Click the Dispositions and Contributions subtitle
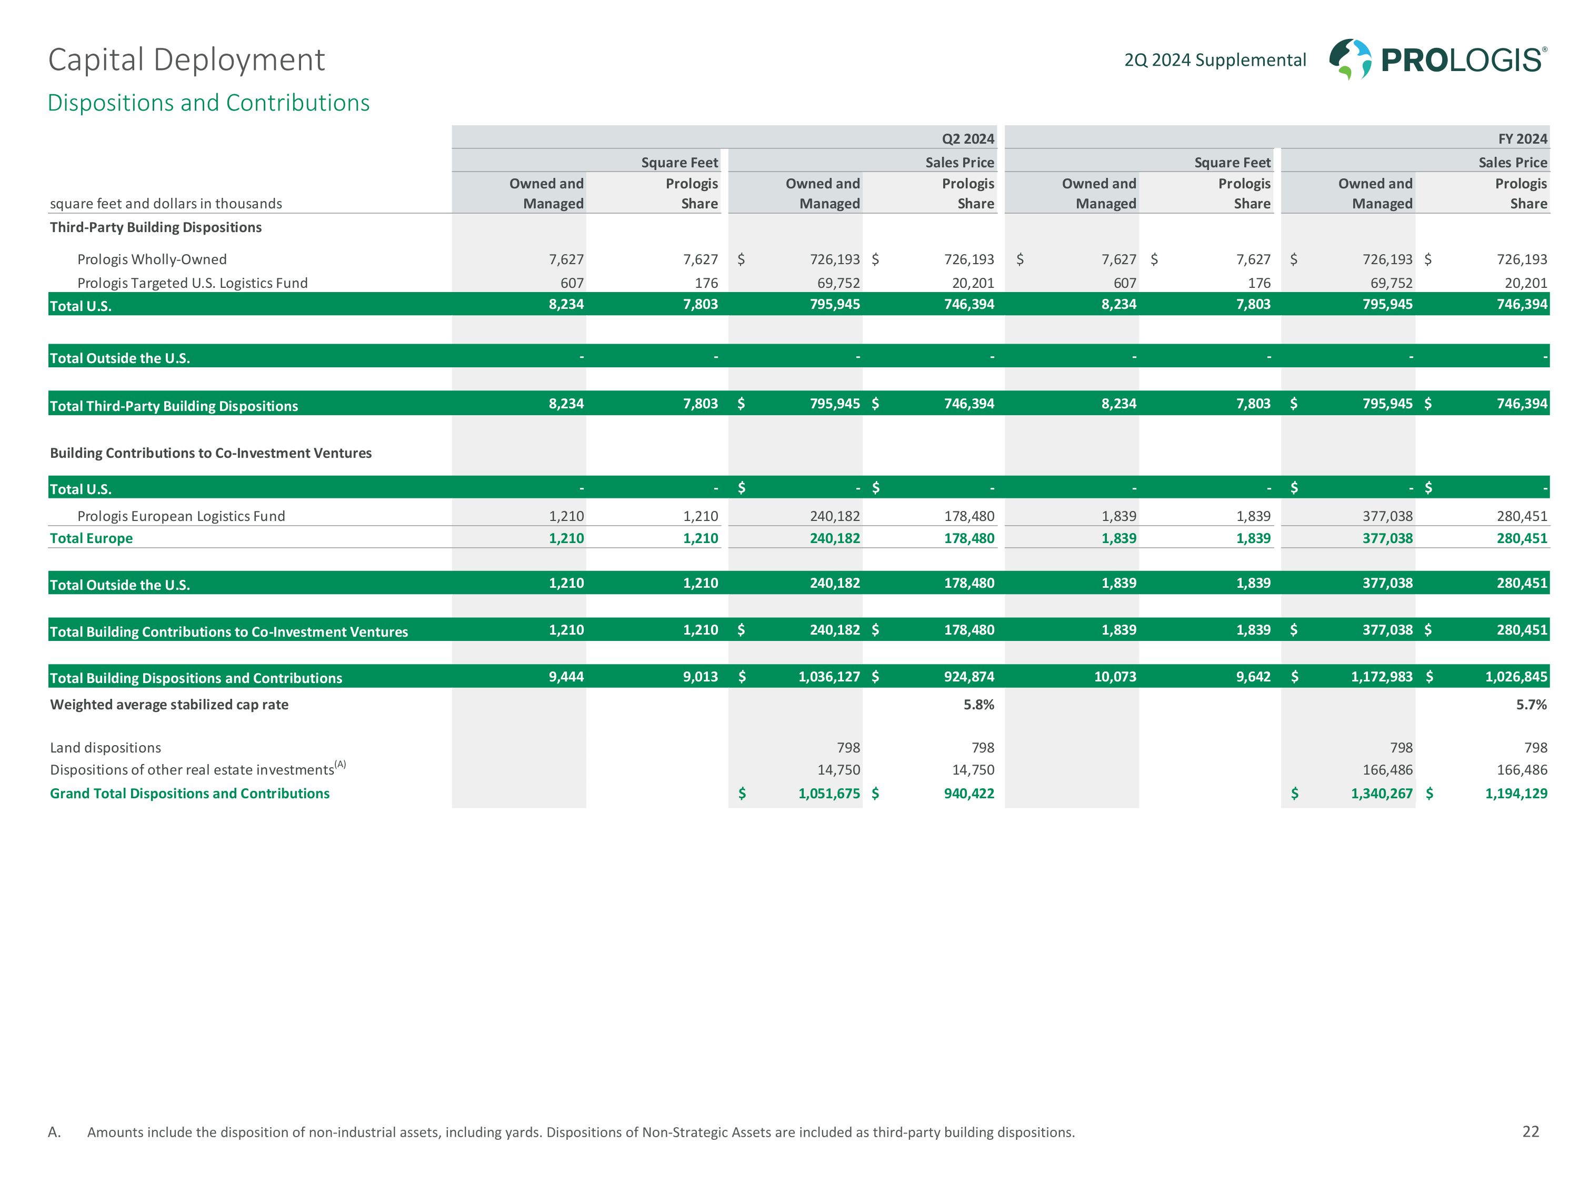 tap(208, 103)
